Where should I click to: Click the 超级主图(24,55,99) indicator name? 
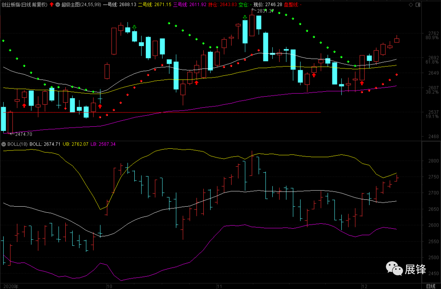coord(81,4)
